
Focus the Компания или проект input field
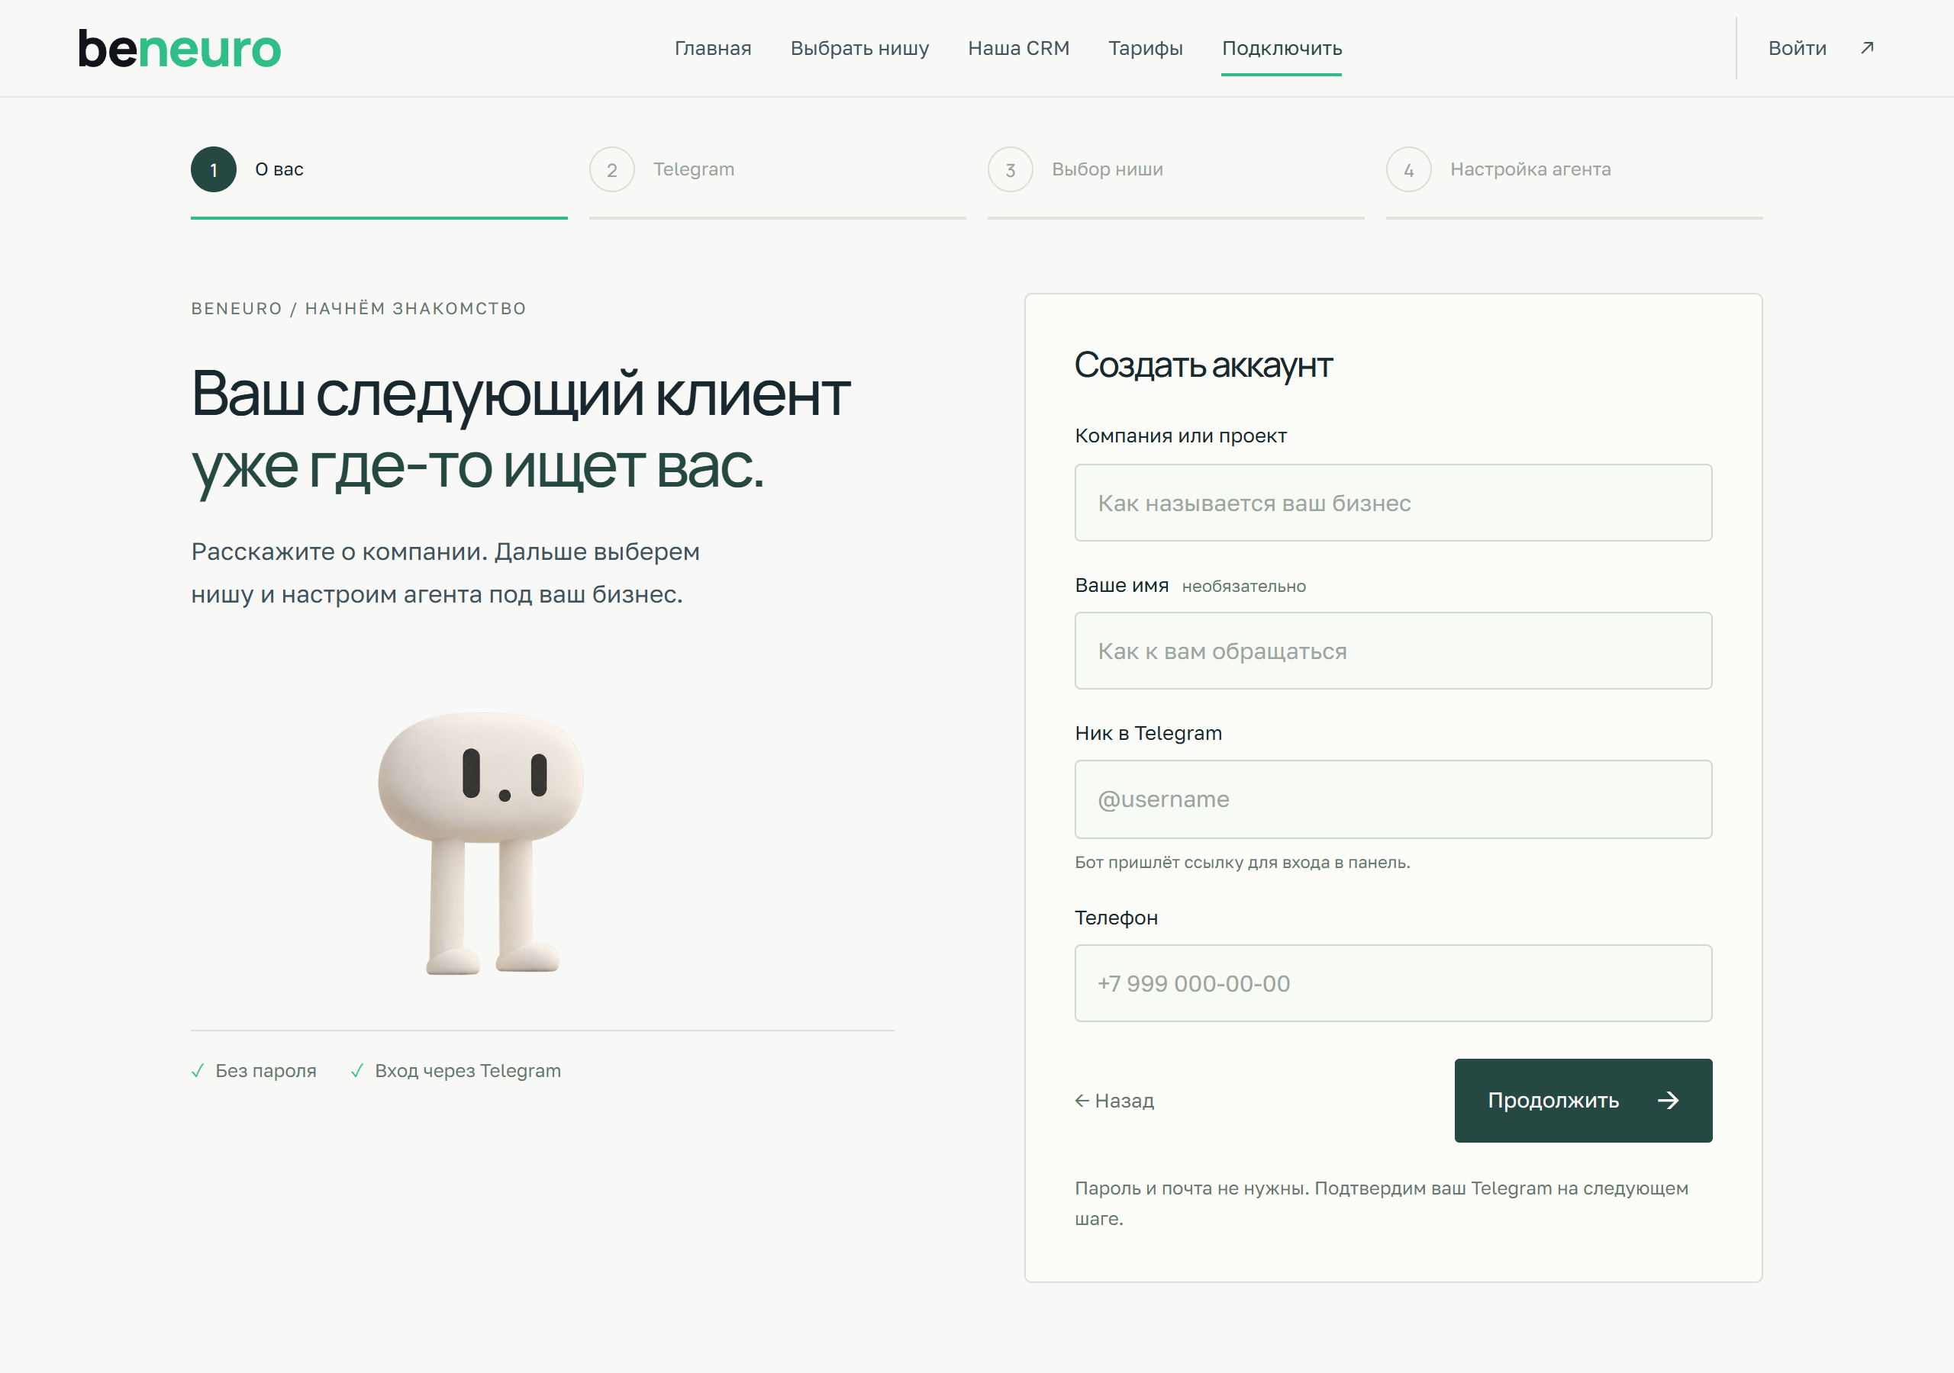(1393, 503)
